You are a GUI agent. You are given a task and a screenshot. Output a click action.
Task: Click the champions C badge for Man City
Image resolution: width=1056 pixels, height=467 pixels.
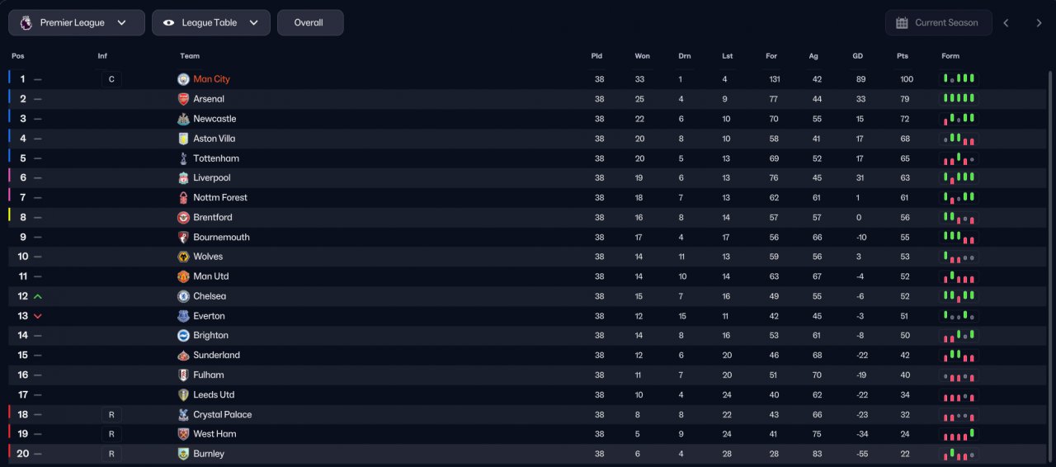pos(111,79)
